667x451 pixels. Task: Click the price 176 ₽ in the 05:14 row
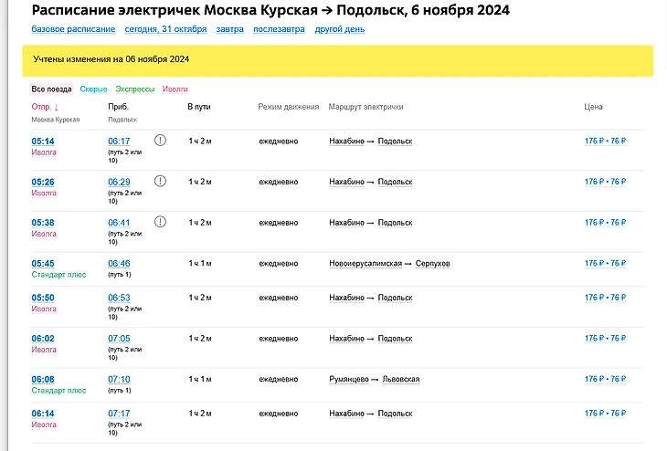(594, 142)
